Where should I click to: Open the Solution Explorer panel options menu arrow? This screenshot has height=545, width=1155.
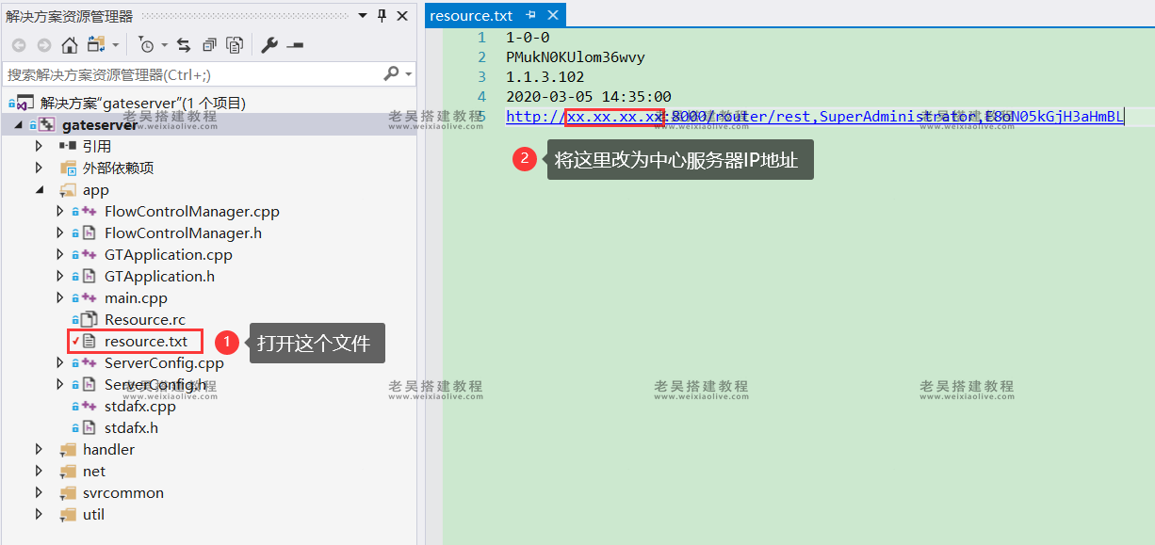click(x=362, y=14)
